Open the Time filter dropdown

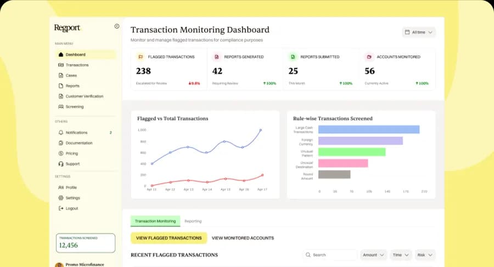401,255
